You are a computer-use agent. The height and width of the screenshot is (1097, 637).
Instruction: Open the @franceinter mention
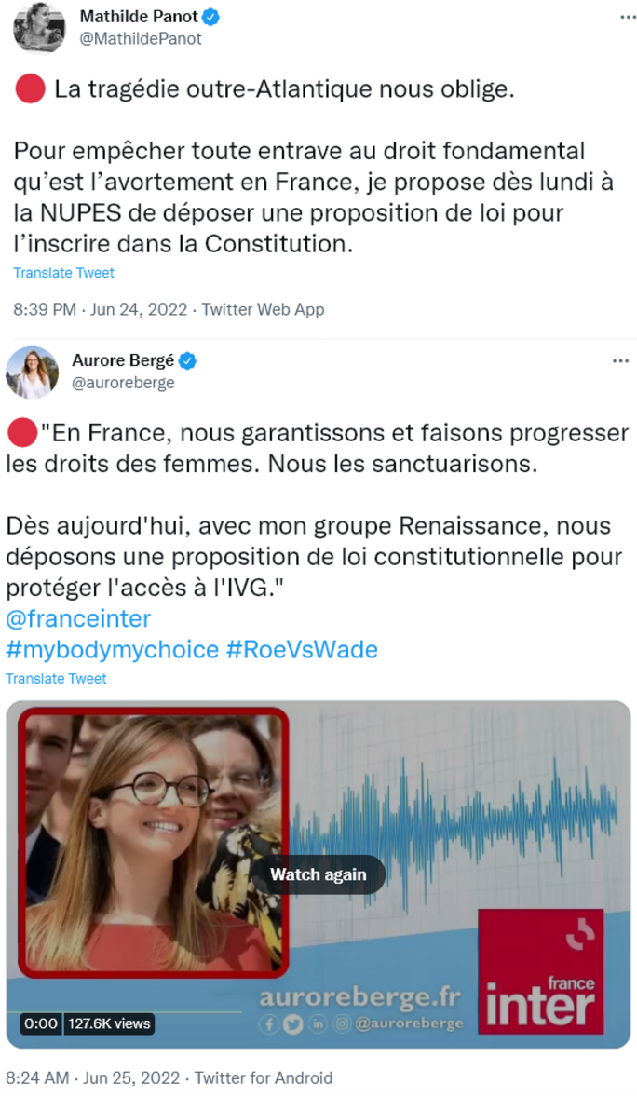(78, 618)
